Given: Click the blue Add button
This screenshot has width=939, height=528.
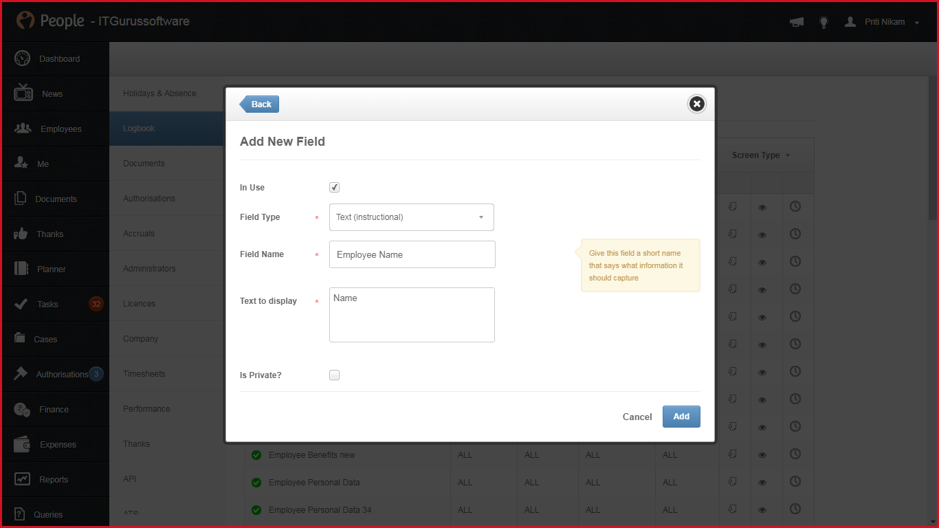Looking at the screenshot, I should pos(681,417).
